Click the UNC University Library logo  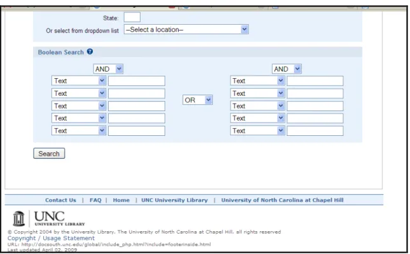[49, 218]
